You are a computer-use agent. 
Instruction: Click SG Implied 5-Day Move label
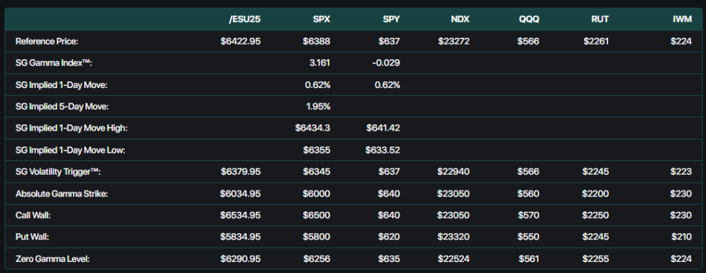[62, 107]
